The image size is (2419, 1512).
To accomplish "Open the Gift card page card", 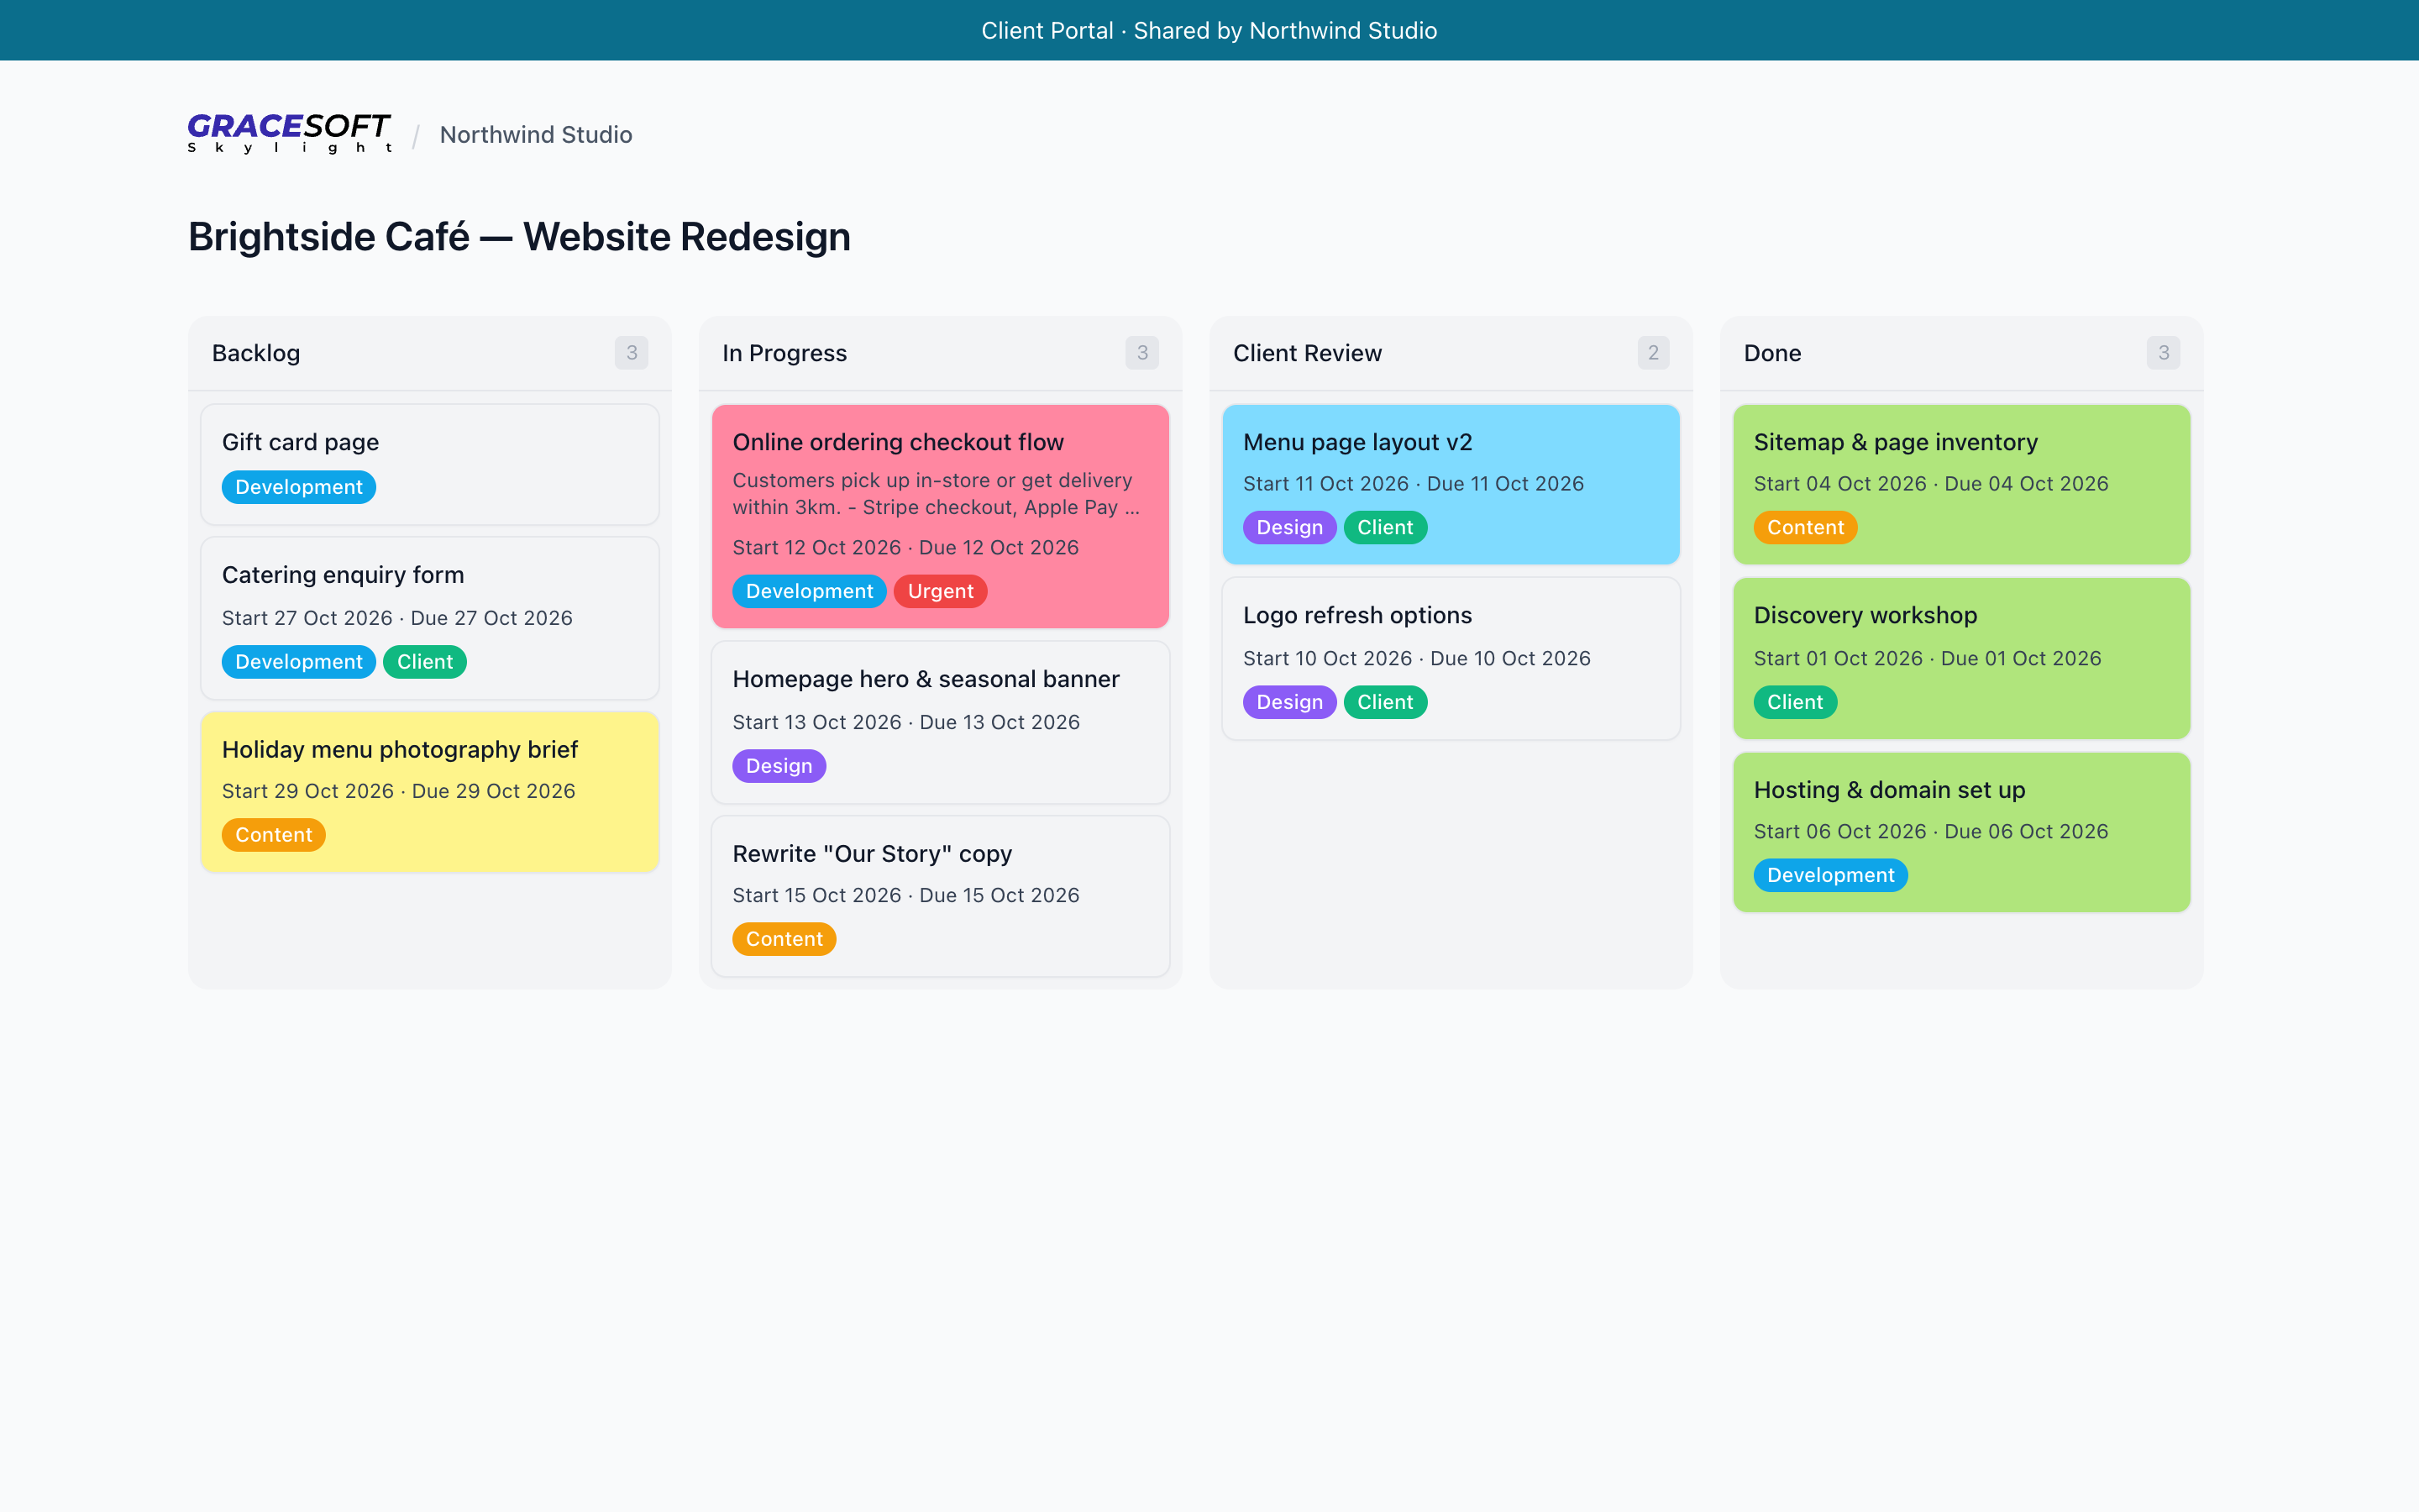I will pyautogui.click(x=430, y=464).
